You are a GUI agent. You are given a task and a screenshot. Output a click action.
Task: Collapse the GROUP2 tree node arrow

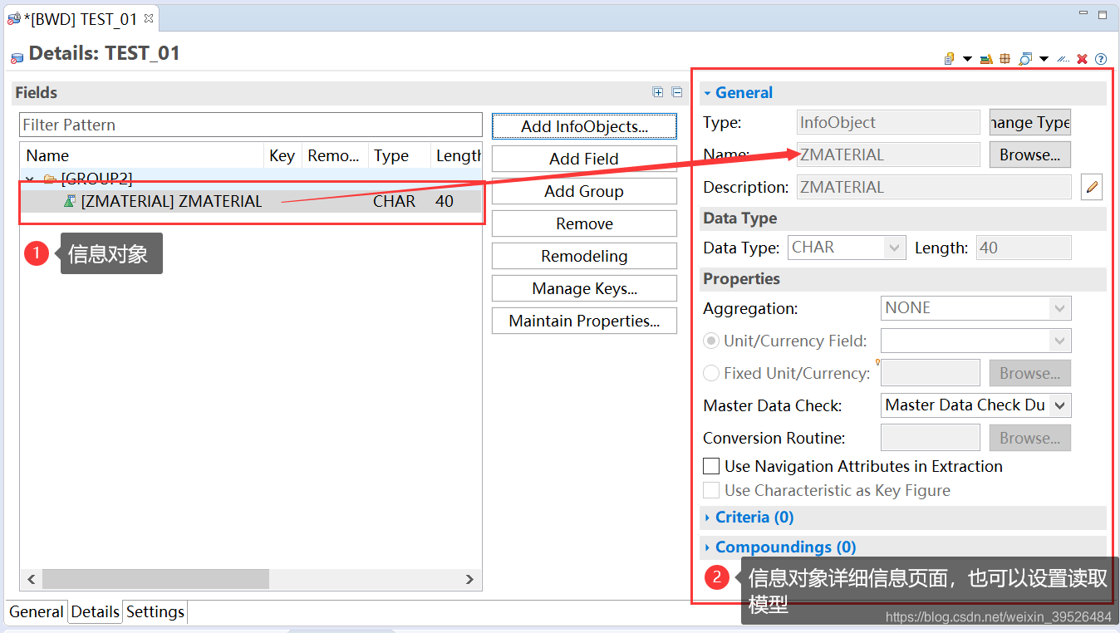(30, 179)
